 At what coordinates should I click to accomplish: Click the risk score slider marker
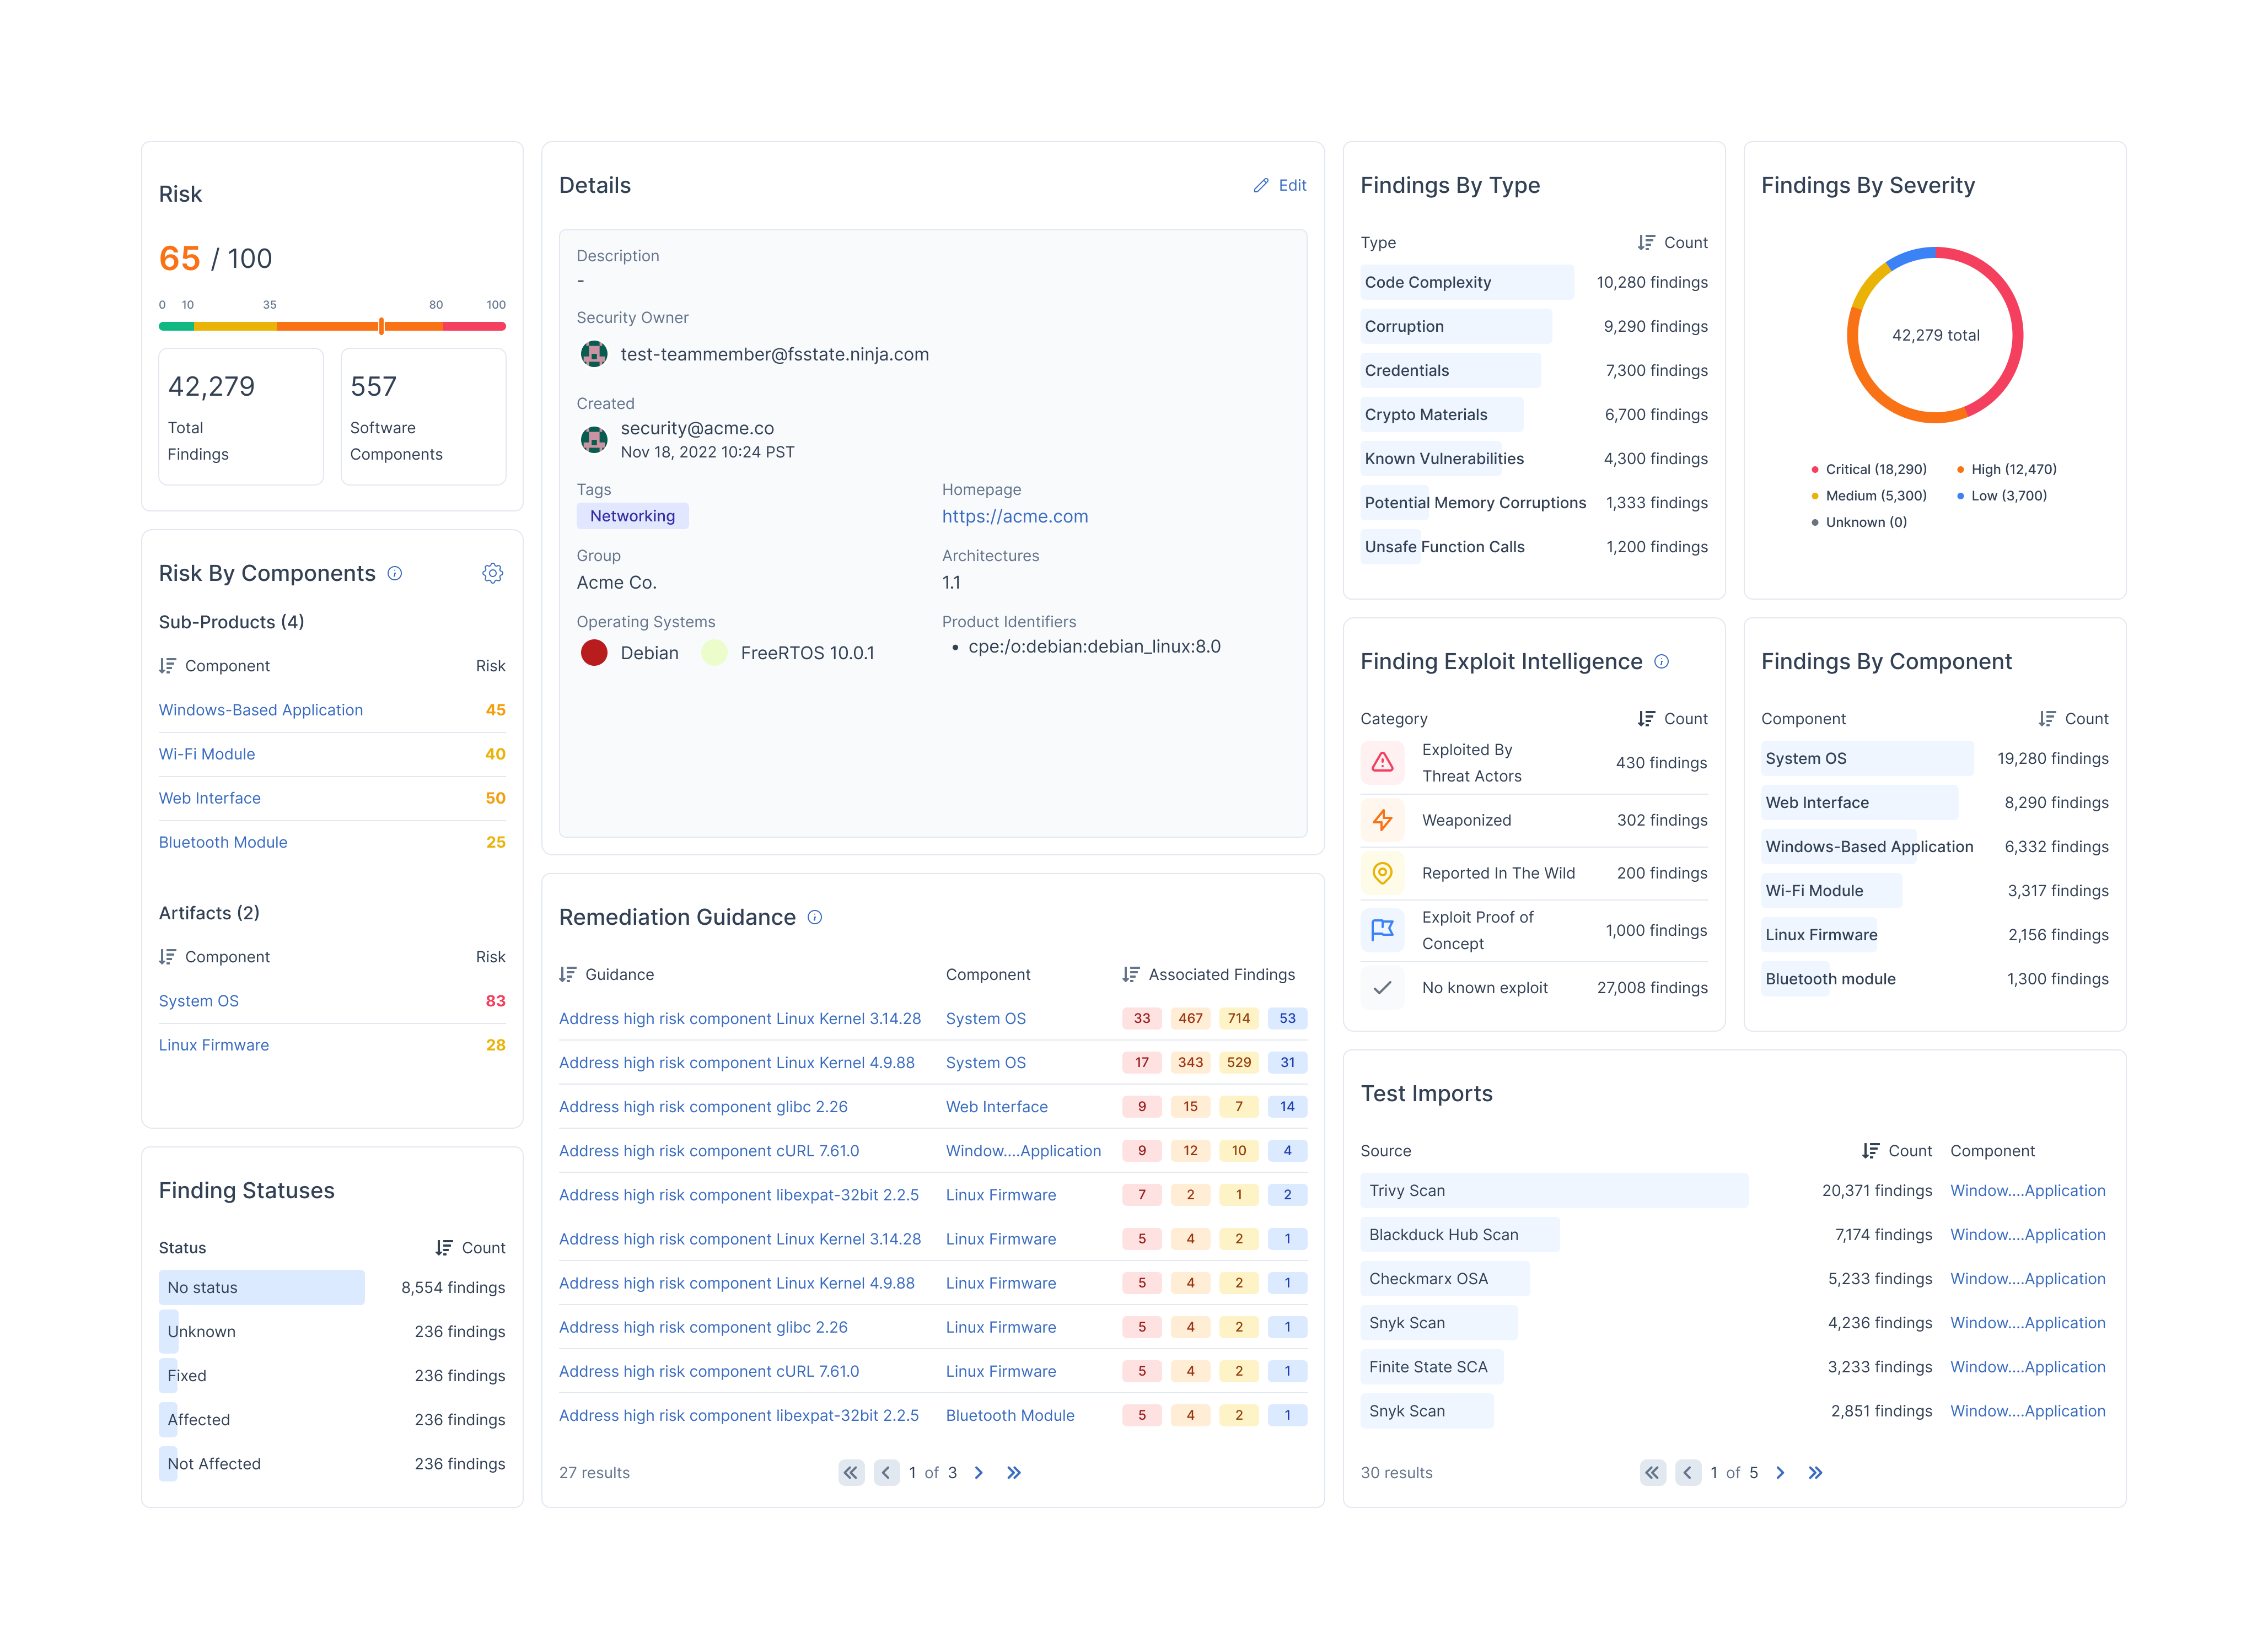(x=381, y=325)
